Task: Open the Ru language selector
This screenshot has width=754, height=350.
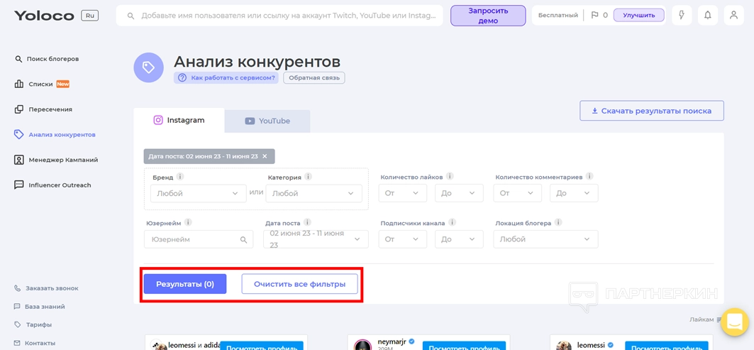Action: point(90,16)
